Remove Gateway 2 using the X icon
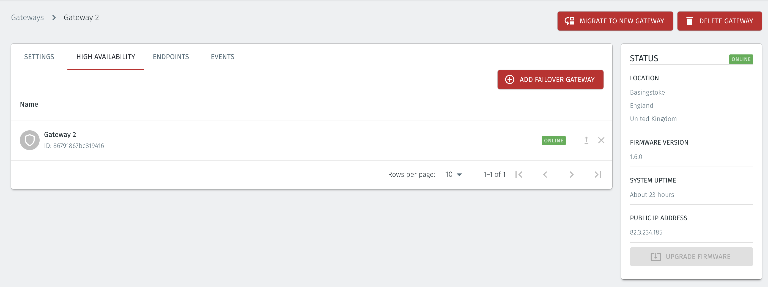 coord(601,140)
